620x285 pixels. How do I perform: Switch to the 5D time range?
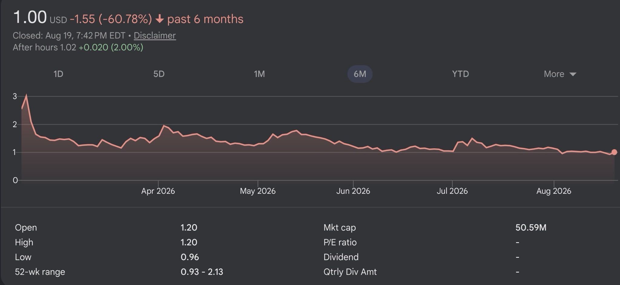[159, 74]
